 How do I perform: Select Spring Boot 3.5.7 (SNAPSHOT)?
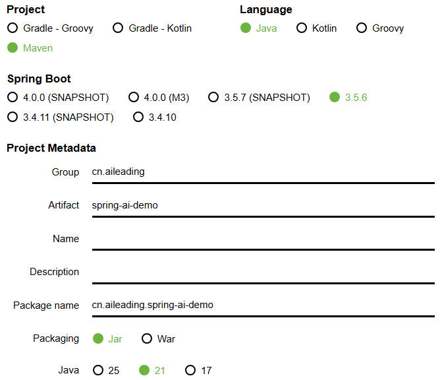pyautogui.click(x=213, y=98)
